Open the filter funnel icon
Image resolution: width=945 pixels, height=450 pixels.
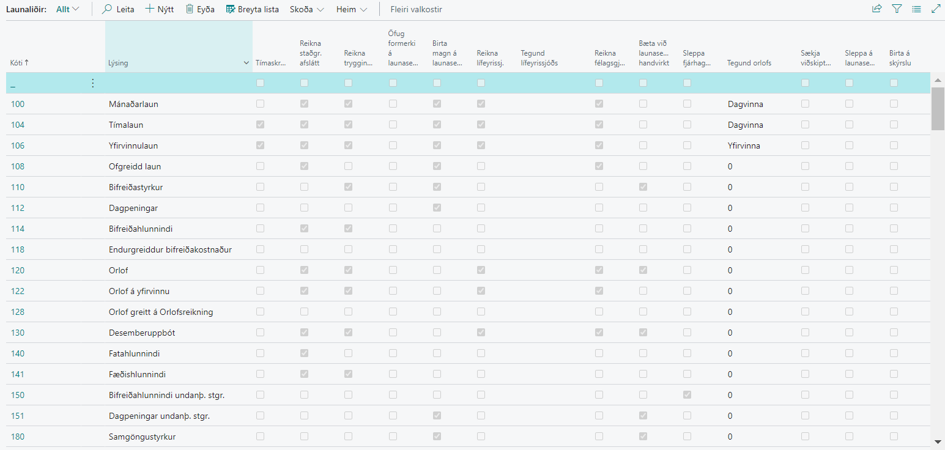click(x=897, y=9)
